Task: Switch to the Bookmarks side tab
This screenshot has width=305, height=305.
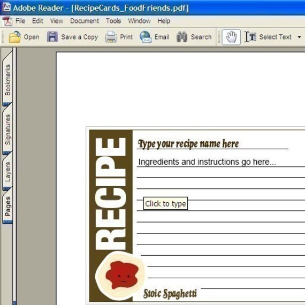Action: tap(8, 80)
